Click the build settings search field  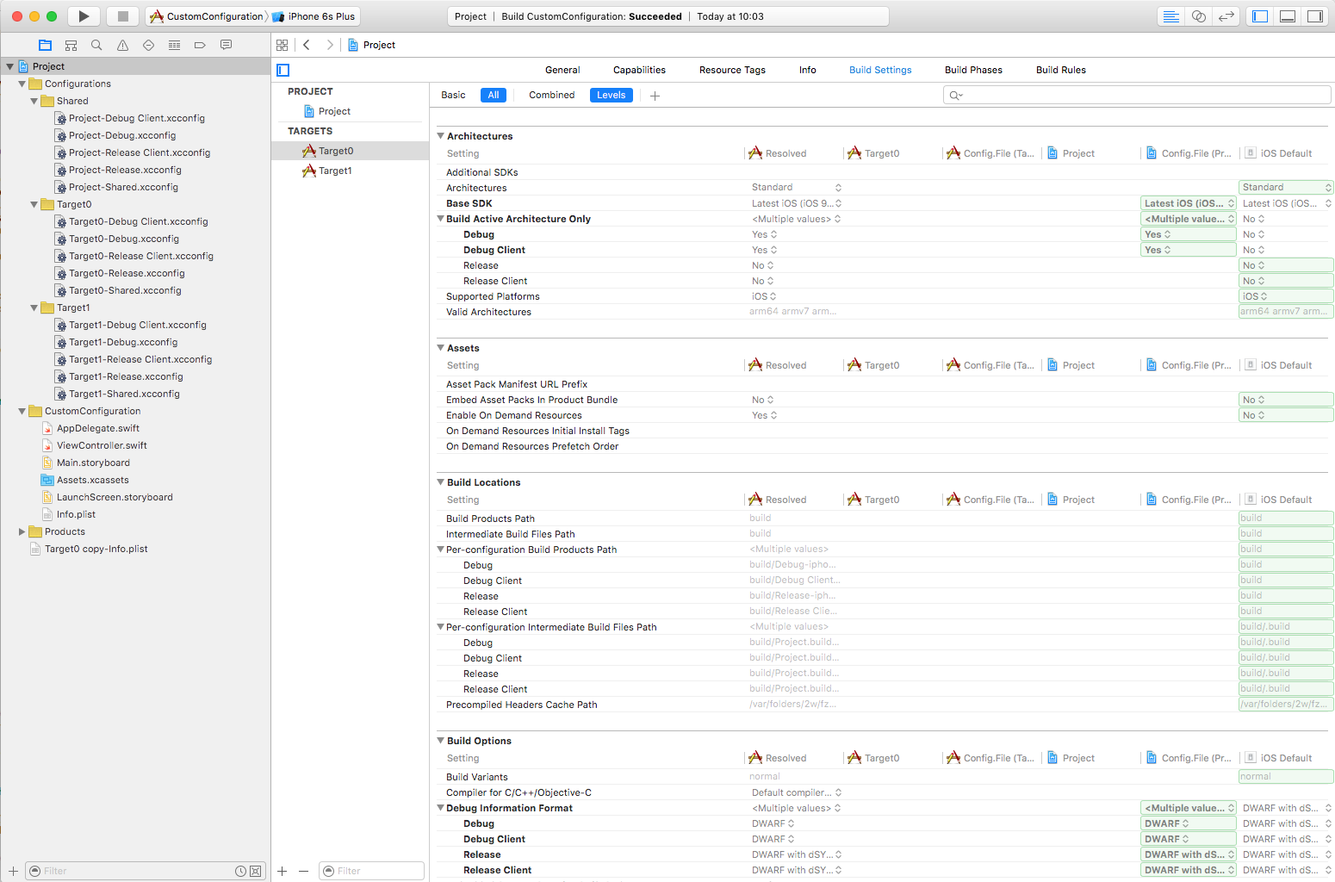click(x=1137, y=96)
